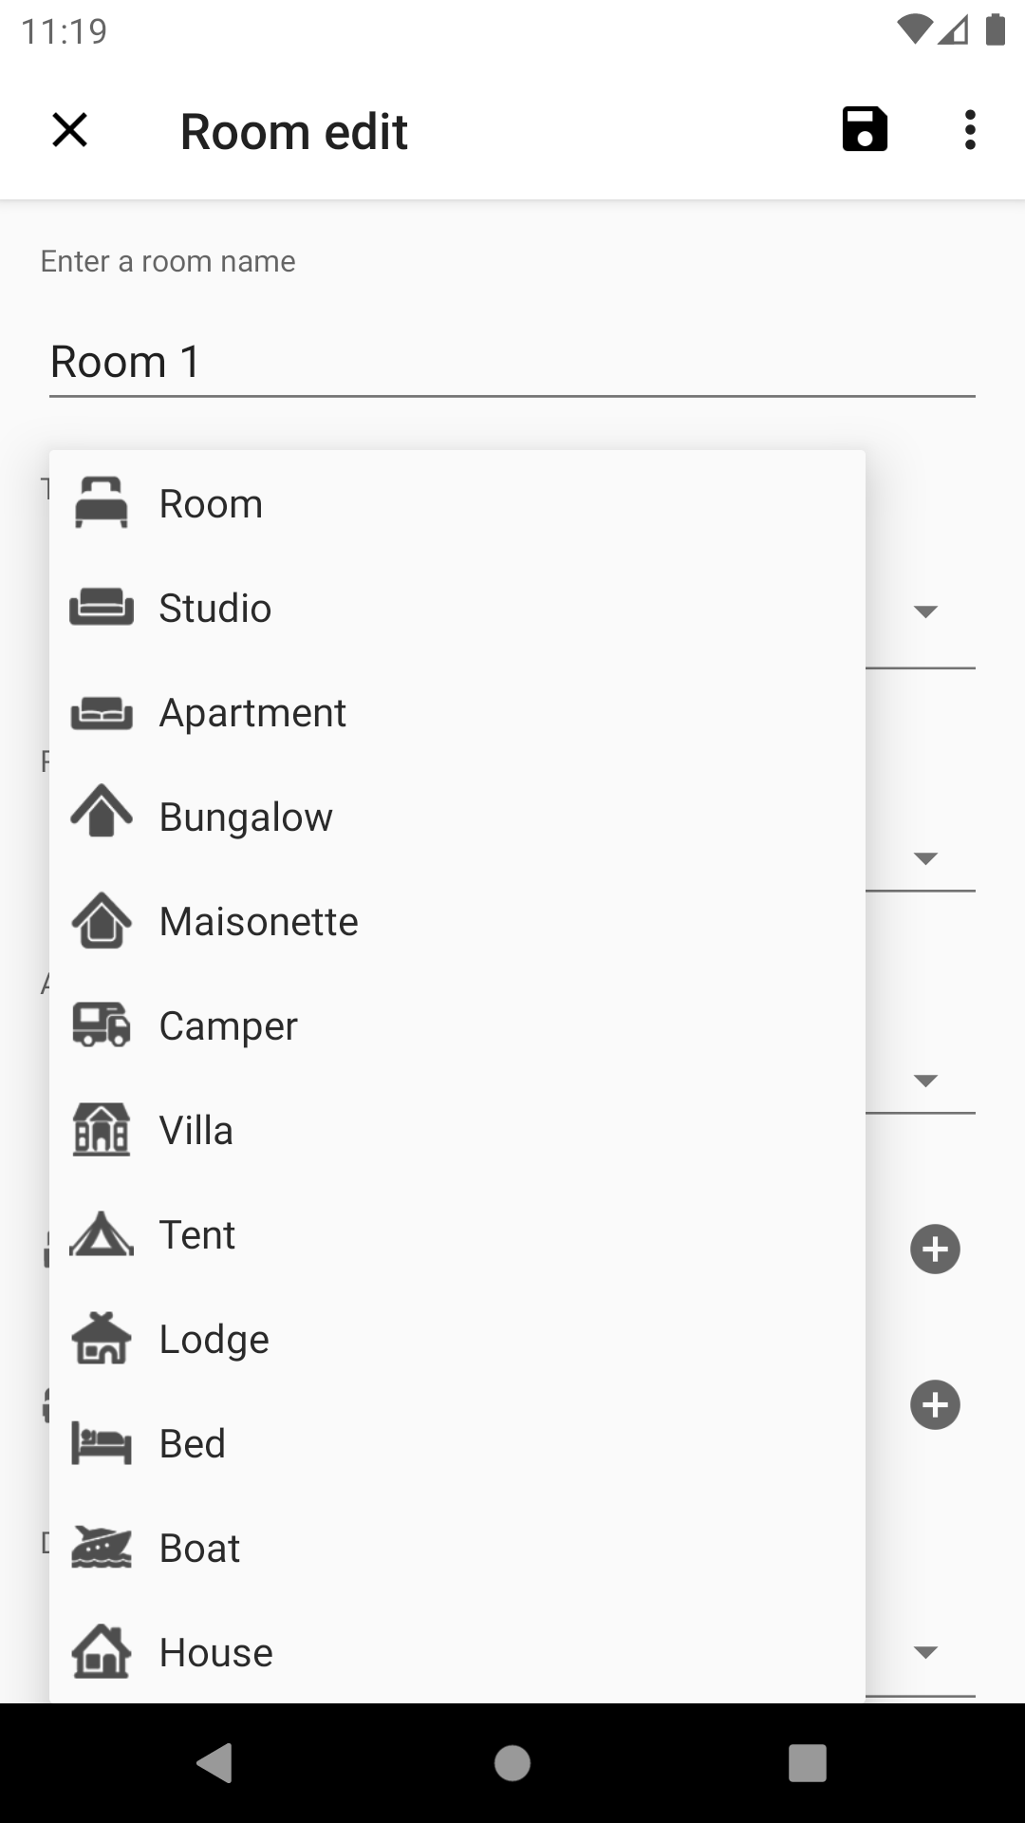Select Studio from the type list
This screenshot has height=1823, width=1025.
tap(215, 609)
